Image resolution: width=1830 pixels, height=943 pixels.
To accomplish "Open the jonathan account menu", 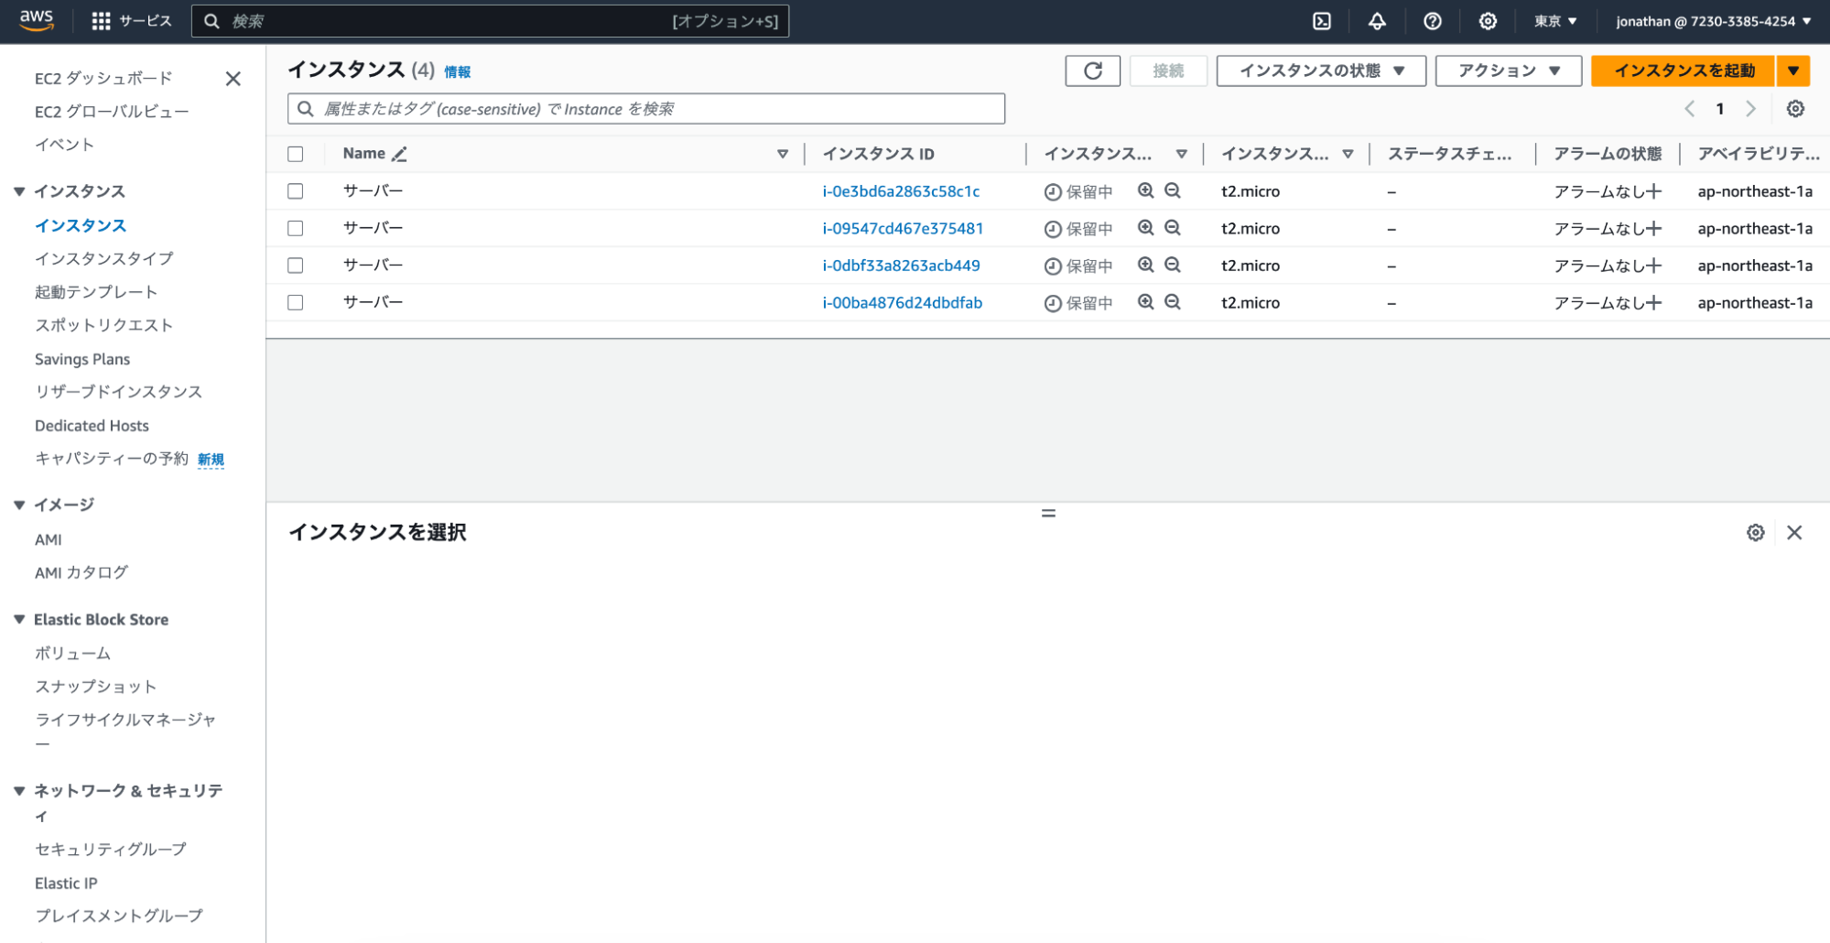I will point(1714,21).
